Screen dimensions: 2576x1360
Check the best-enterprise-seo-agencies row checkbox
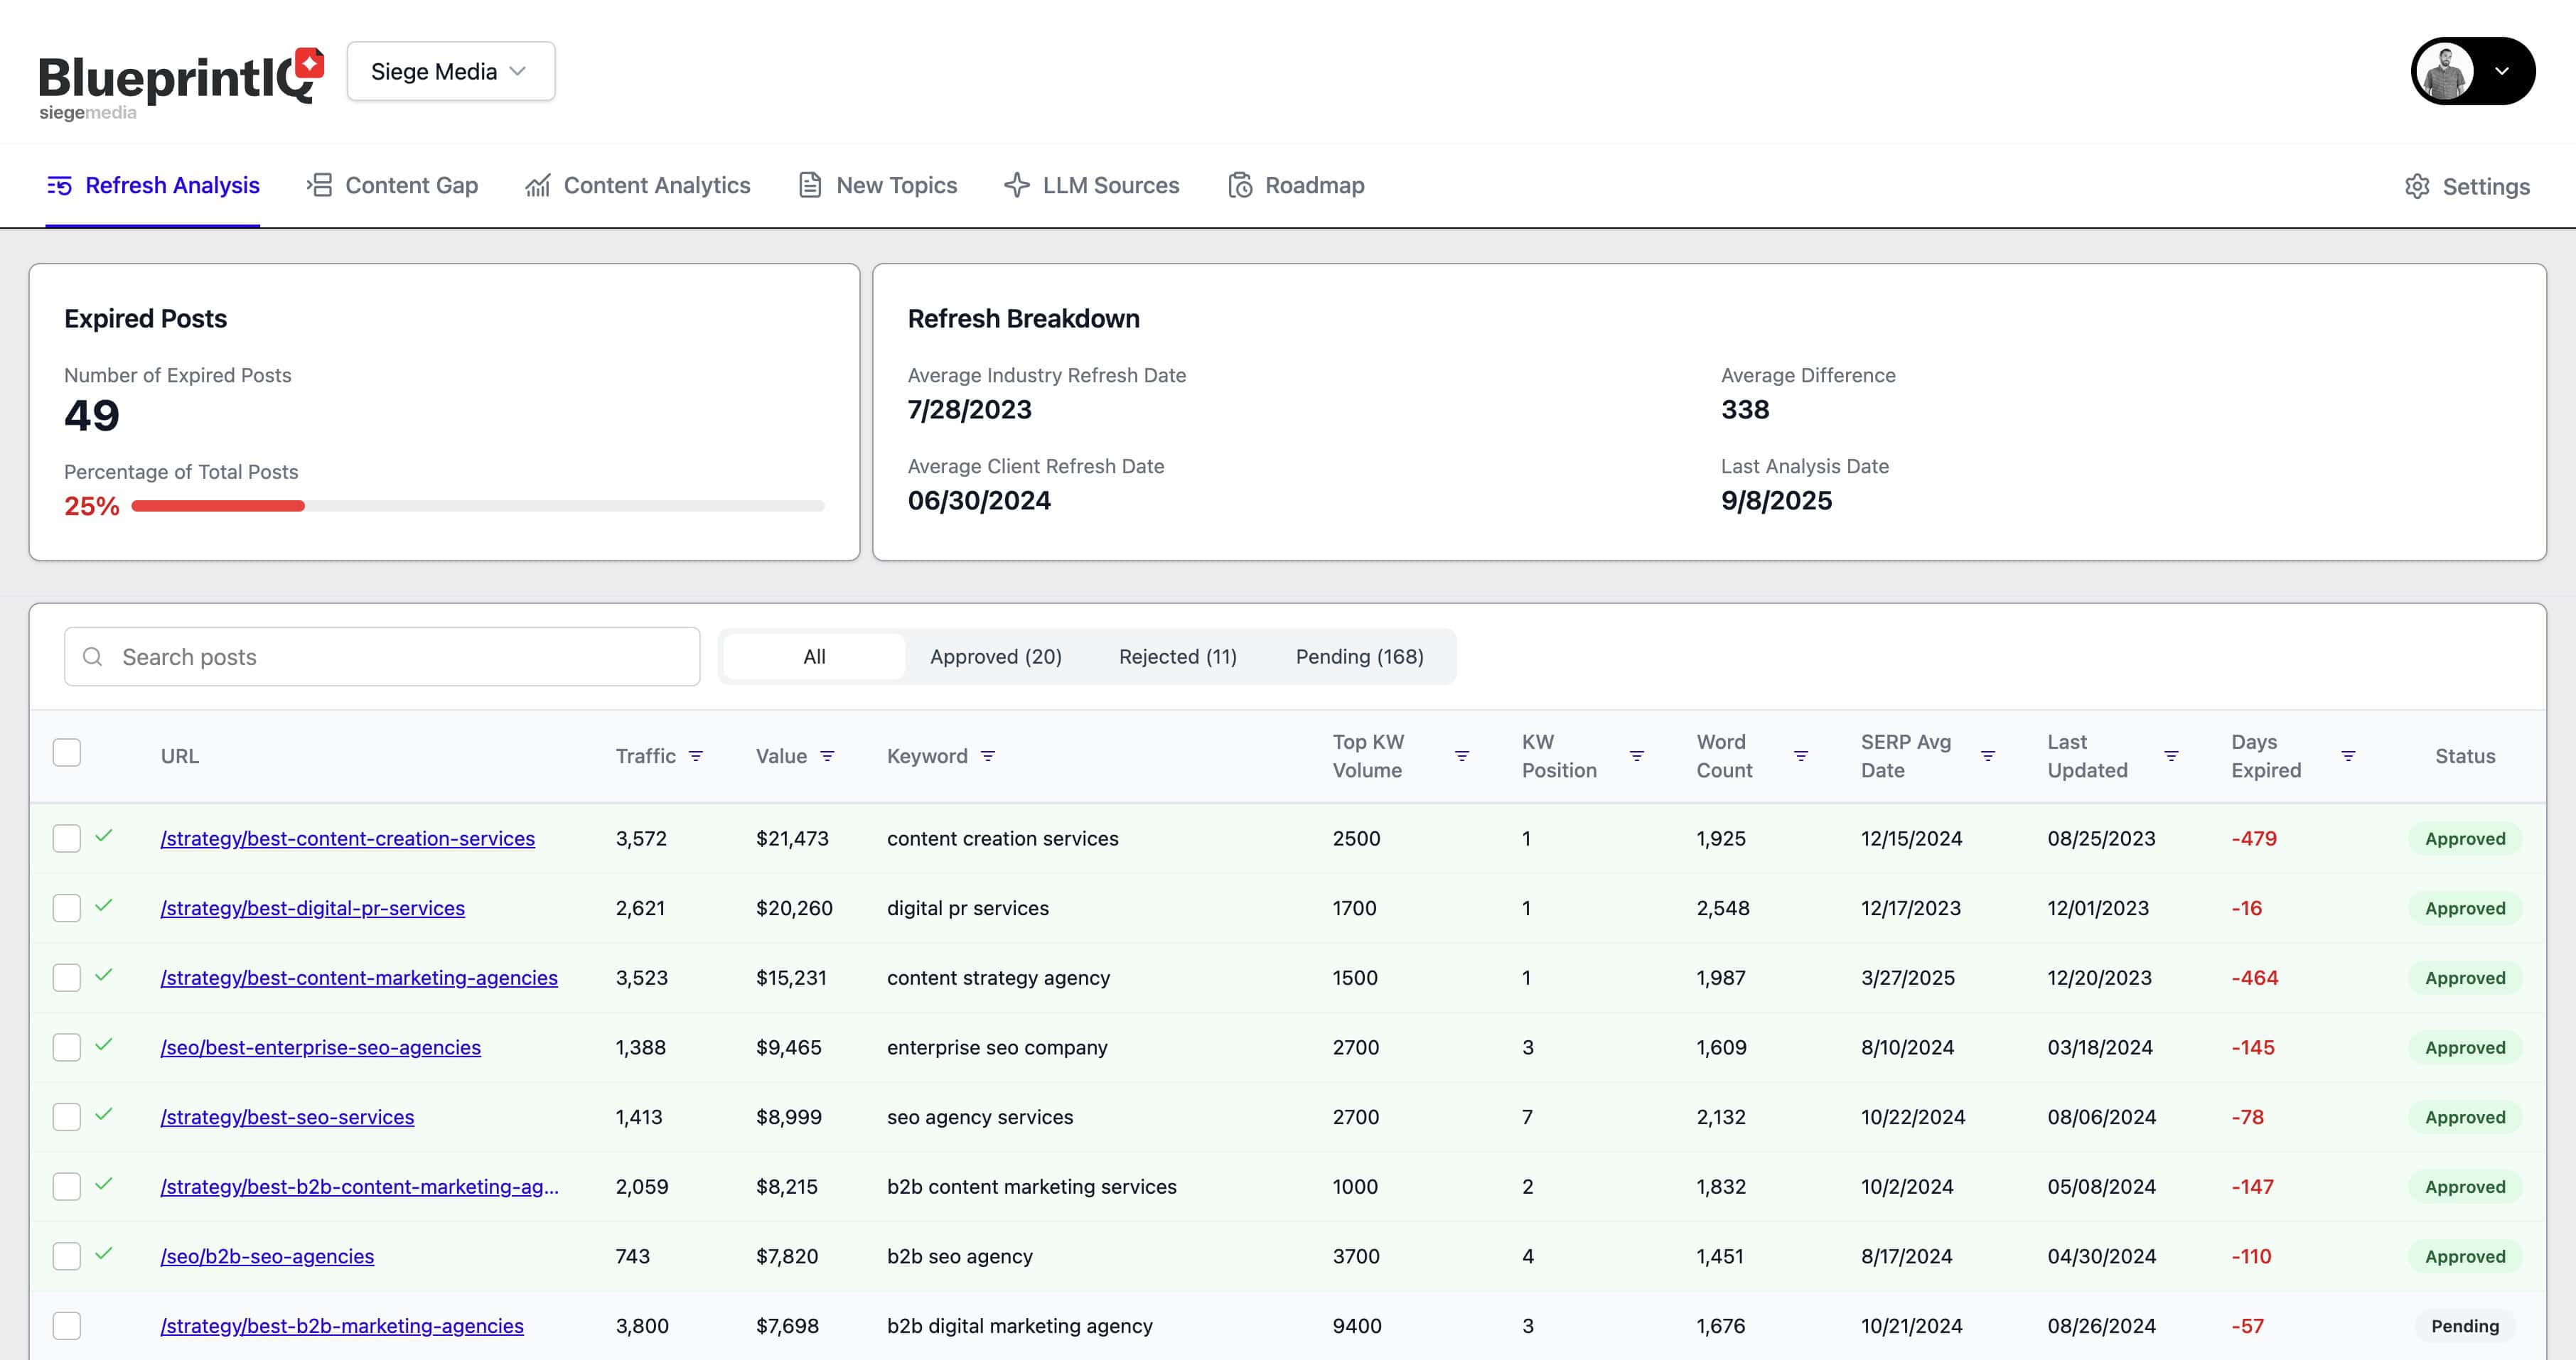tap(67, 1047)
